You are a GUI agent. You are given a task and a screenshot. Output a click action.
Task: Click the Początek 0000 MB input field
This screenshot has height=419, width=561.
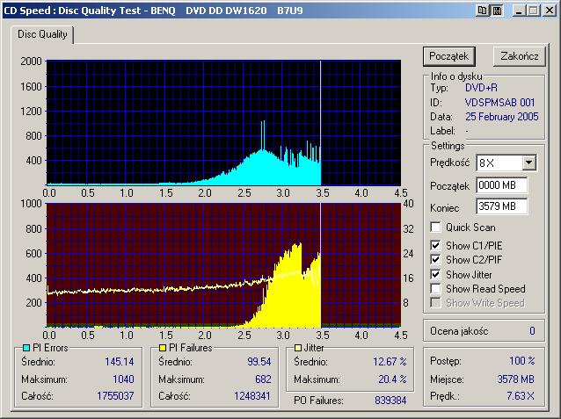501,185
